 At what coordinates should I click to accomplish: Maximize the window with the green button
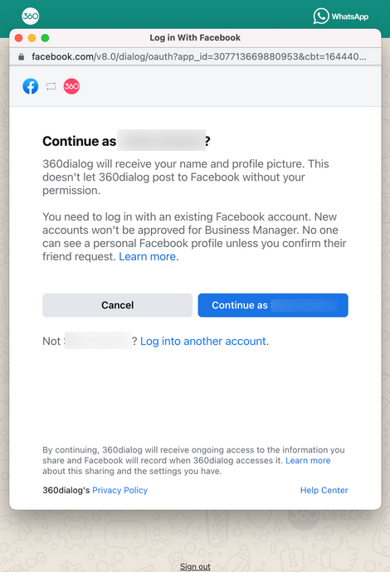point(45,38)
